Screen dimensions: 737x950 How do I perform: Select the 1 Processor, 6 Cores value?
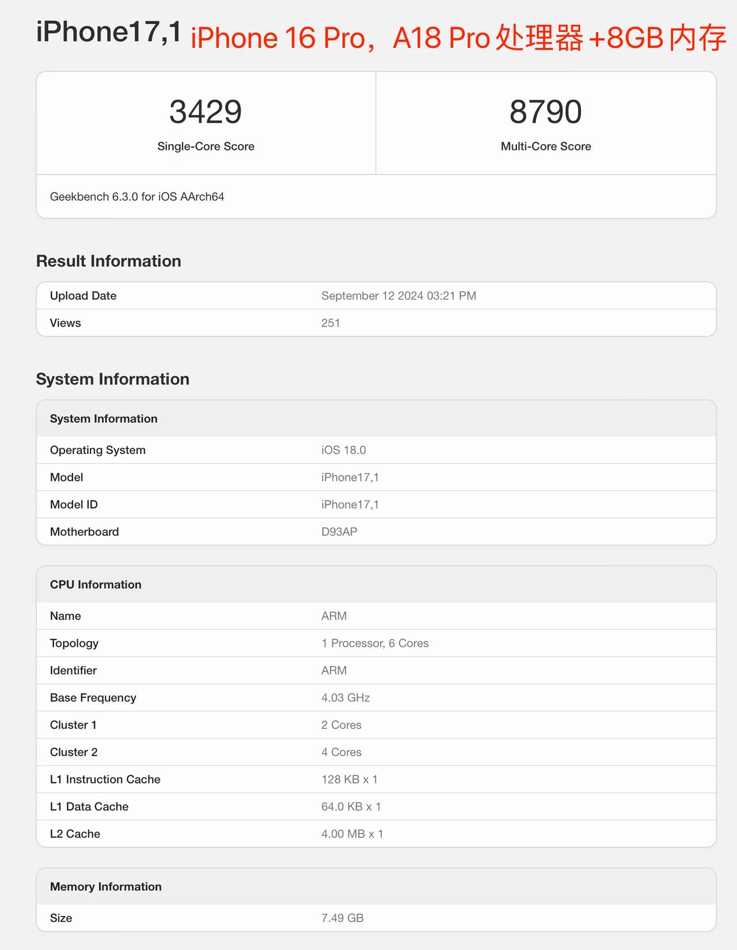pyautogui.click(x=375, y=643)
